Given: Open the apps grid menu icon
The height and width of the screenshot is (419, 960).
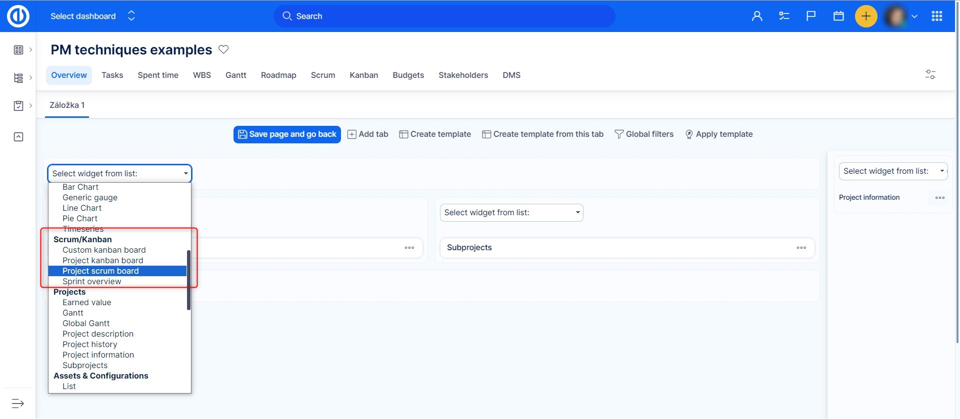Looking at the screenshot, I should [x=936, y=16].
